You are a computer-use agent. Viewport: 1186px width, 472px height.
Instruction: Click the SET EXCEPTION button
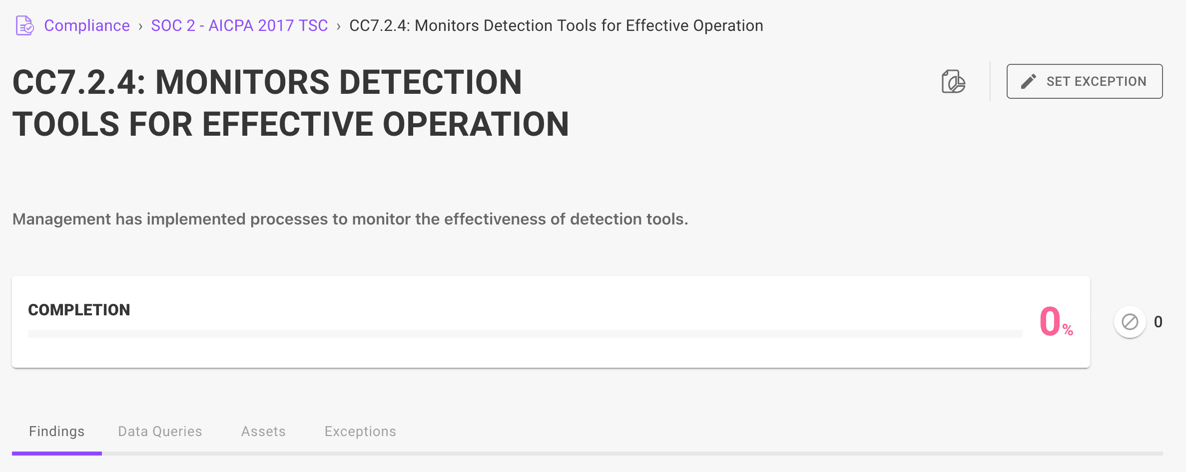pyautogui.click(x=1084, y=81)
